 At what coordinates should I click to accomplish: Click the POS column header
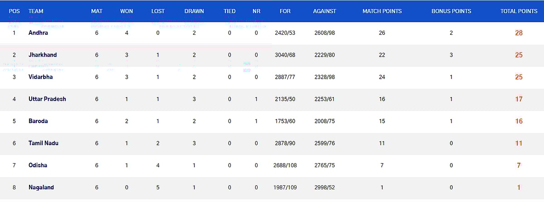click(x=14, y=11)
